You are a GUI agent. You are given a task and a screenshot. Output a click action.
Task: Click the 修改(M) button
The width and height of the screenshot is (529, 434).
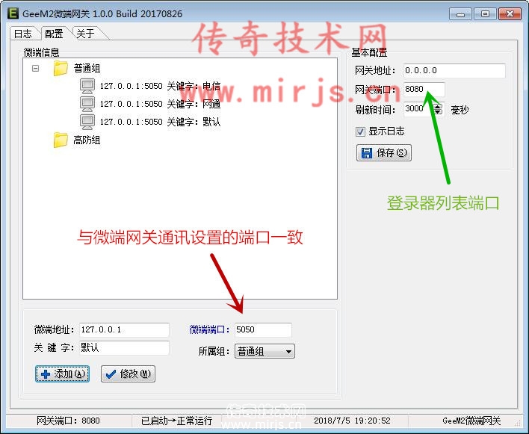pos(128,374)
